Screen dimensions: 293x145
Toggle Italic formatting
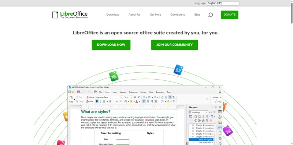(101, 102)
